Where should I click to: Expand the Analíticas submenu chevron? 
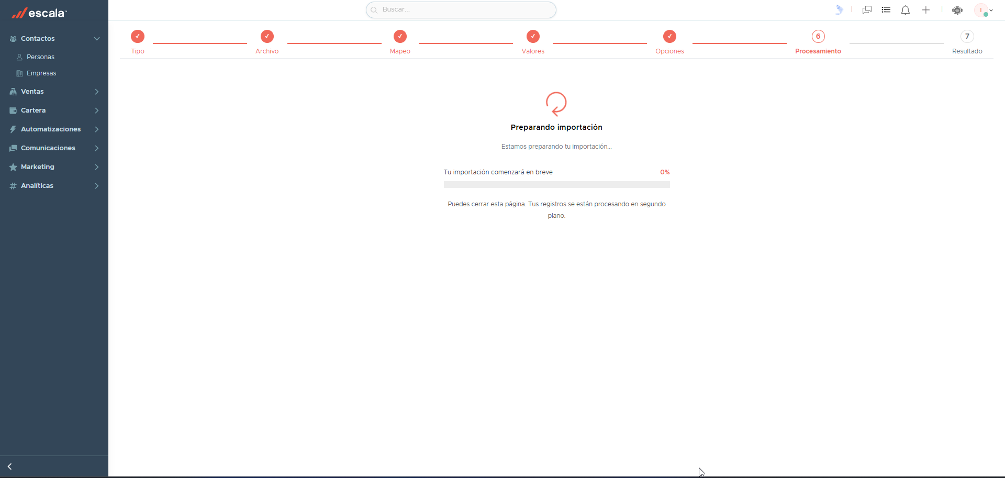[x=97, y=186]
